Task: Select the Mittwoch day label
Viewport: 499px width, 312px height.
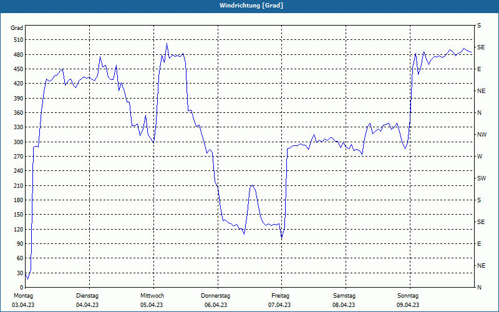Action: click(152, 296)
